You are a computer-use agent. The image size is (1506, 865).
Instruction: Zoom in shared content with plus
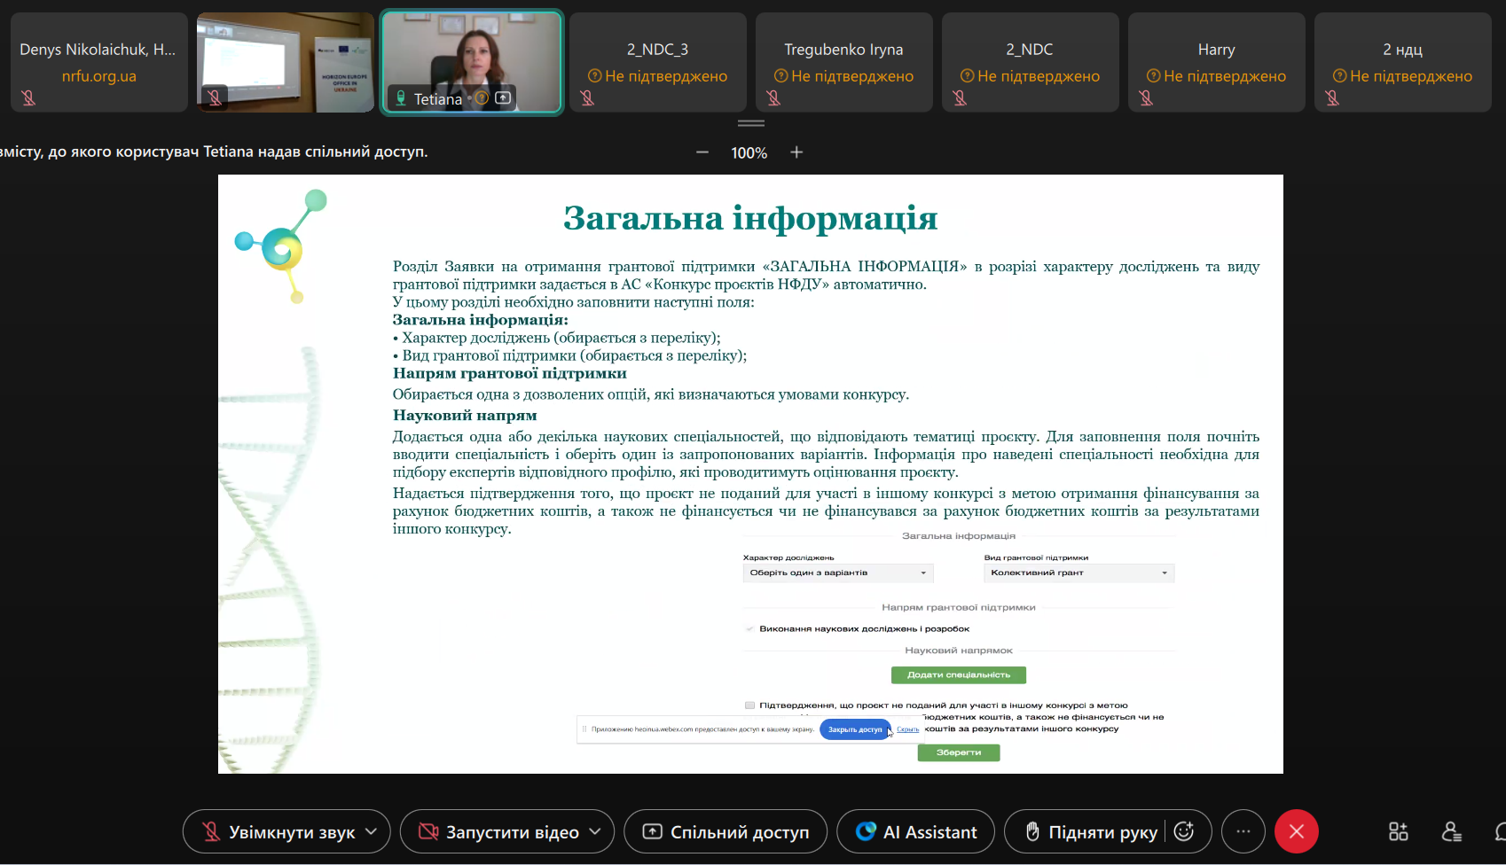(x=796, y=152)
